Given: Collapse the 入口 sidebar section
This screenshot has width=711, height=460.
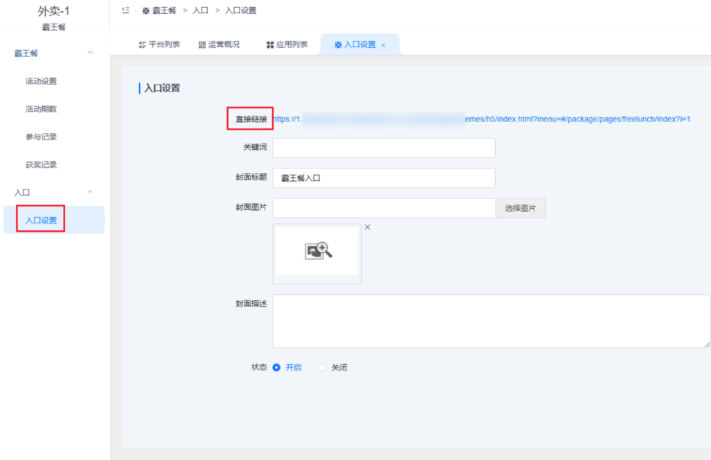Looking at the screenshot, I should coord(89,191).
